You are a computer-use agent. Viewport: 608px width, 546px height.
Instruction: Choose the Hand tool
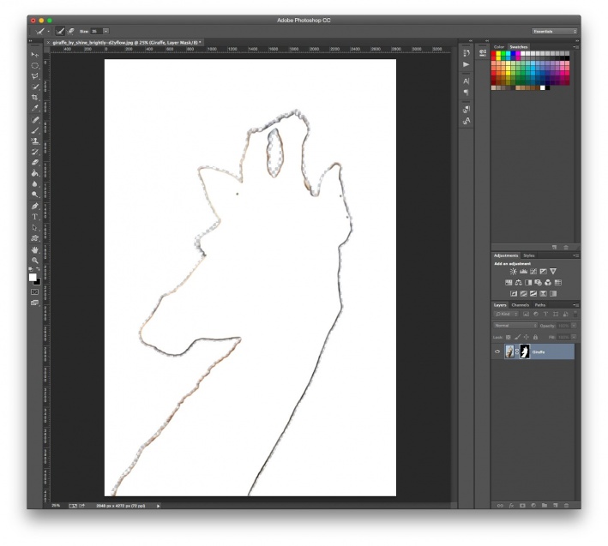[35, 249]
